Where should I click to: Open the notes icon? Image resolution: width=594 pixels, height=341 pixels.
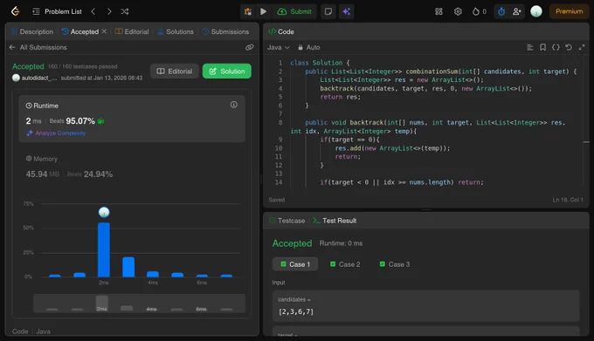(x=328, y=11)
